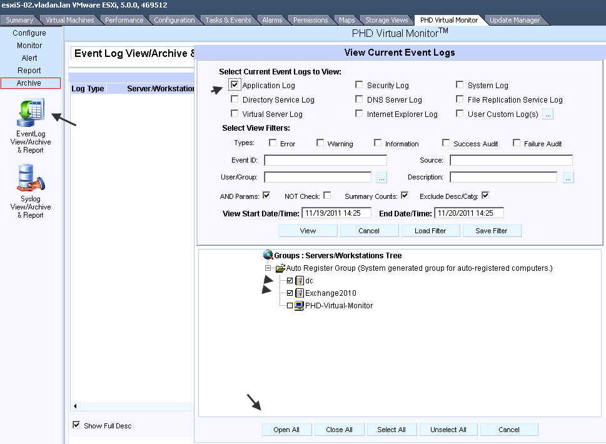Enable the System Log checkbox

point(460,84)
